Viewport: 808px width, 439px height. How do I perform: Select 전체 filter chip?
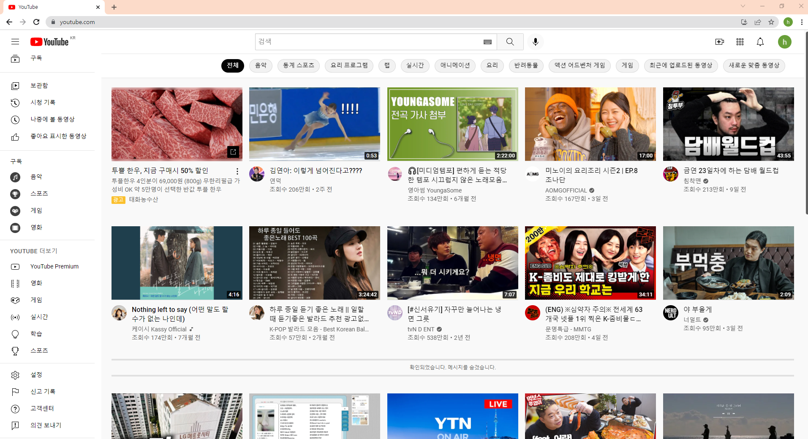[233, 65]
